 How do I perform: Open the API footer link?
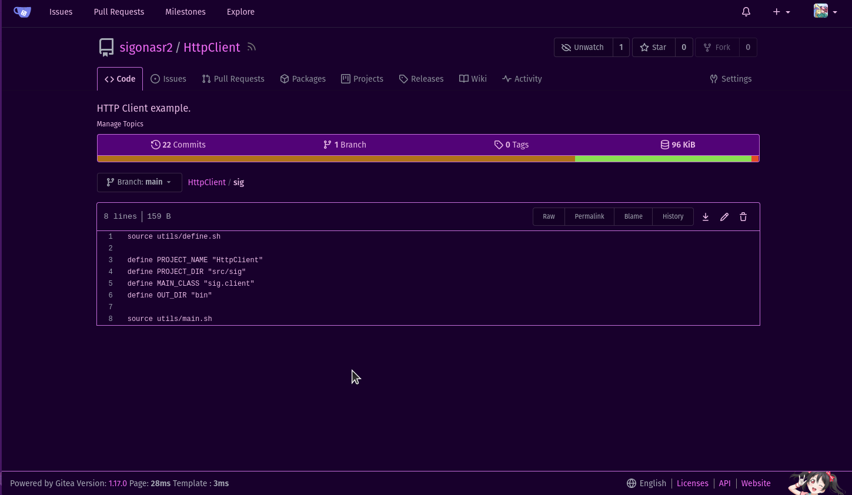coord(724,483)
